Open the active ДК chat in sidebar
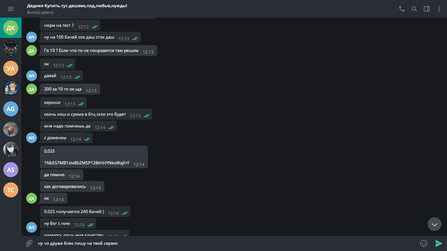The width and height of the screenshot is (447, 251). click(x=11, y=28)
